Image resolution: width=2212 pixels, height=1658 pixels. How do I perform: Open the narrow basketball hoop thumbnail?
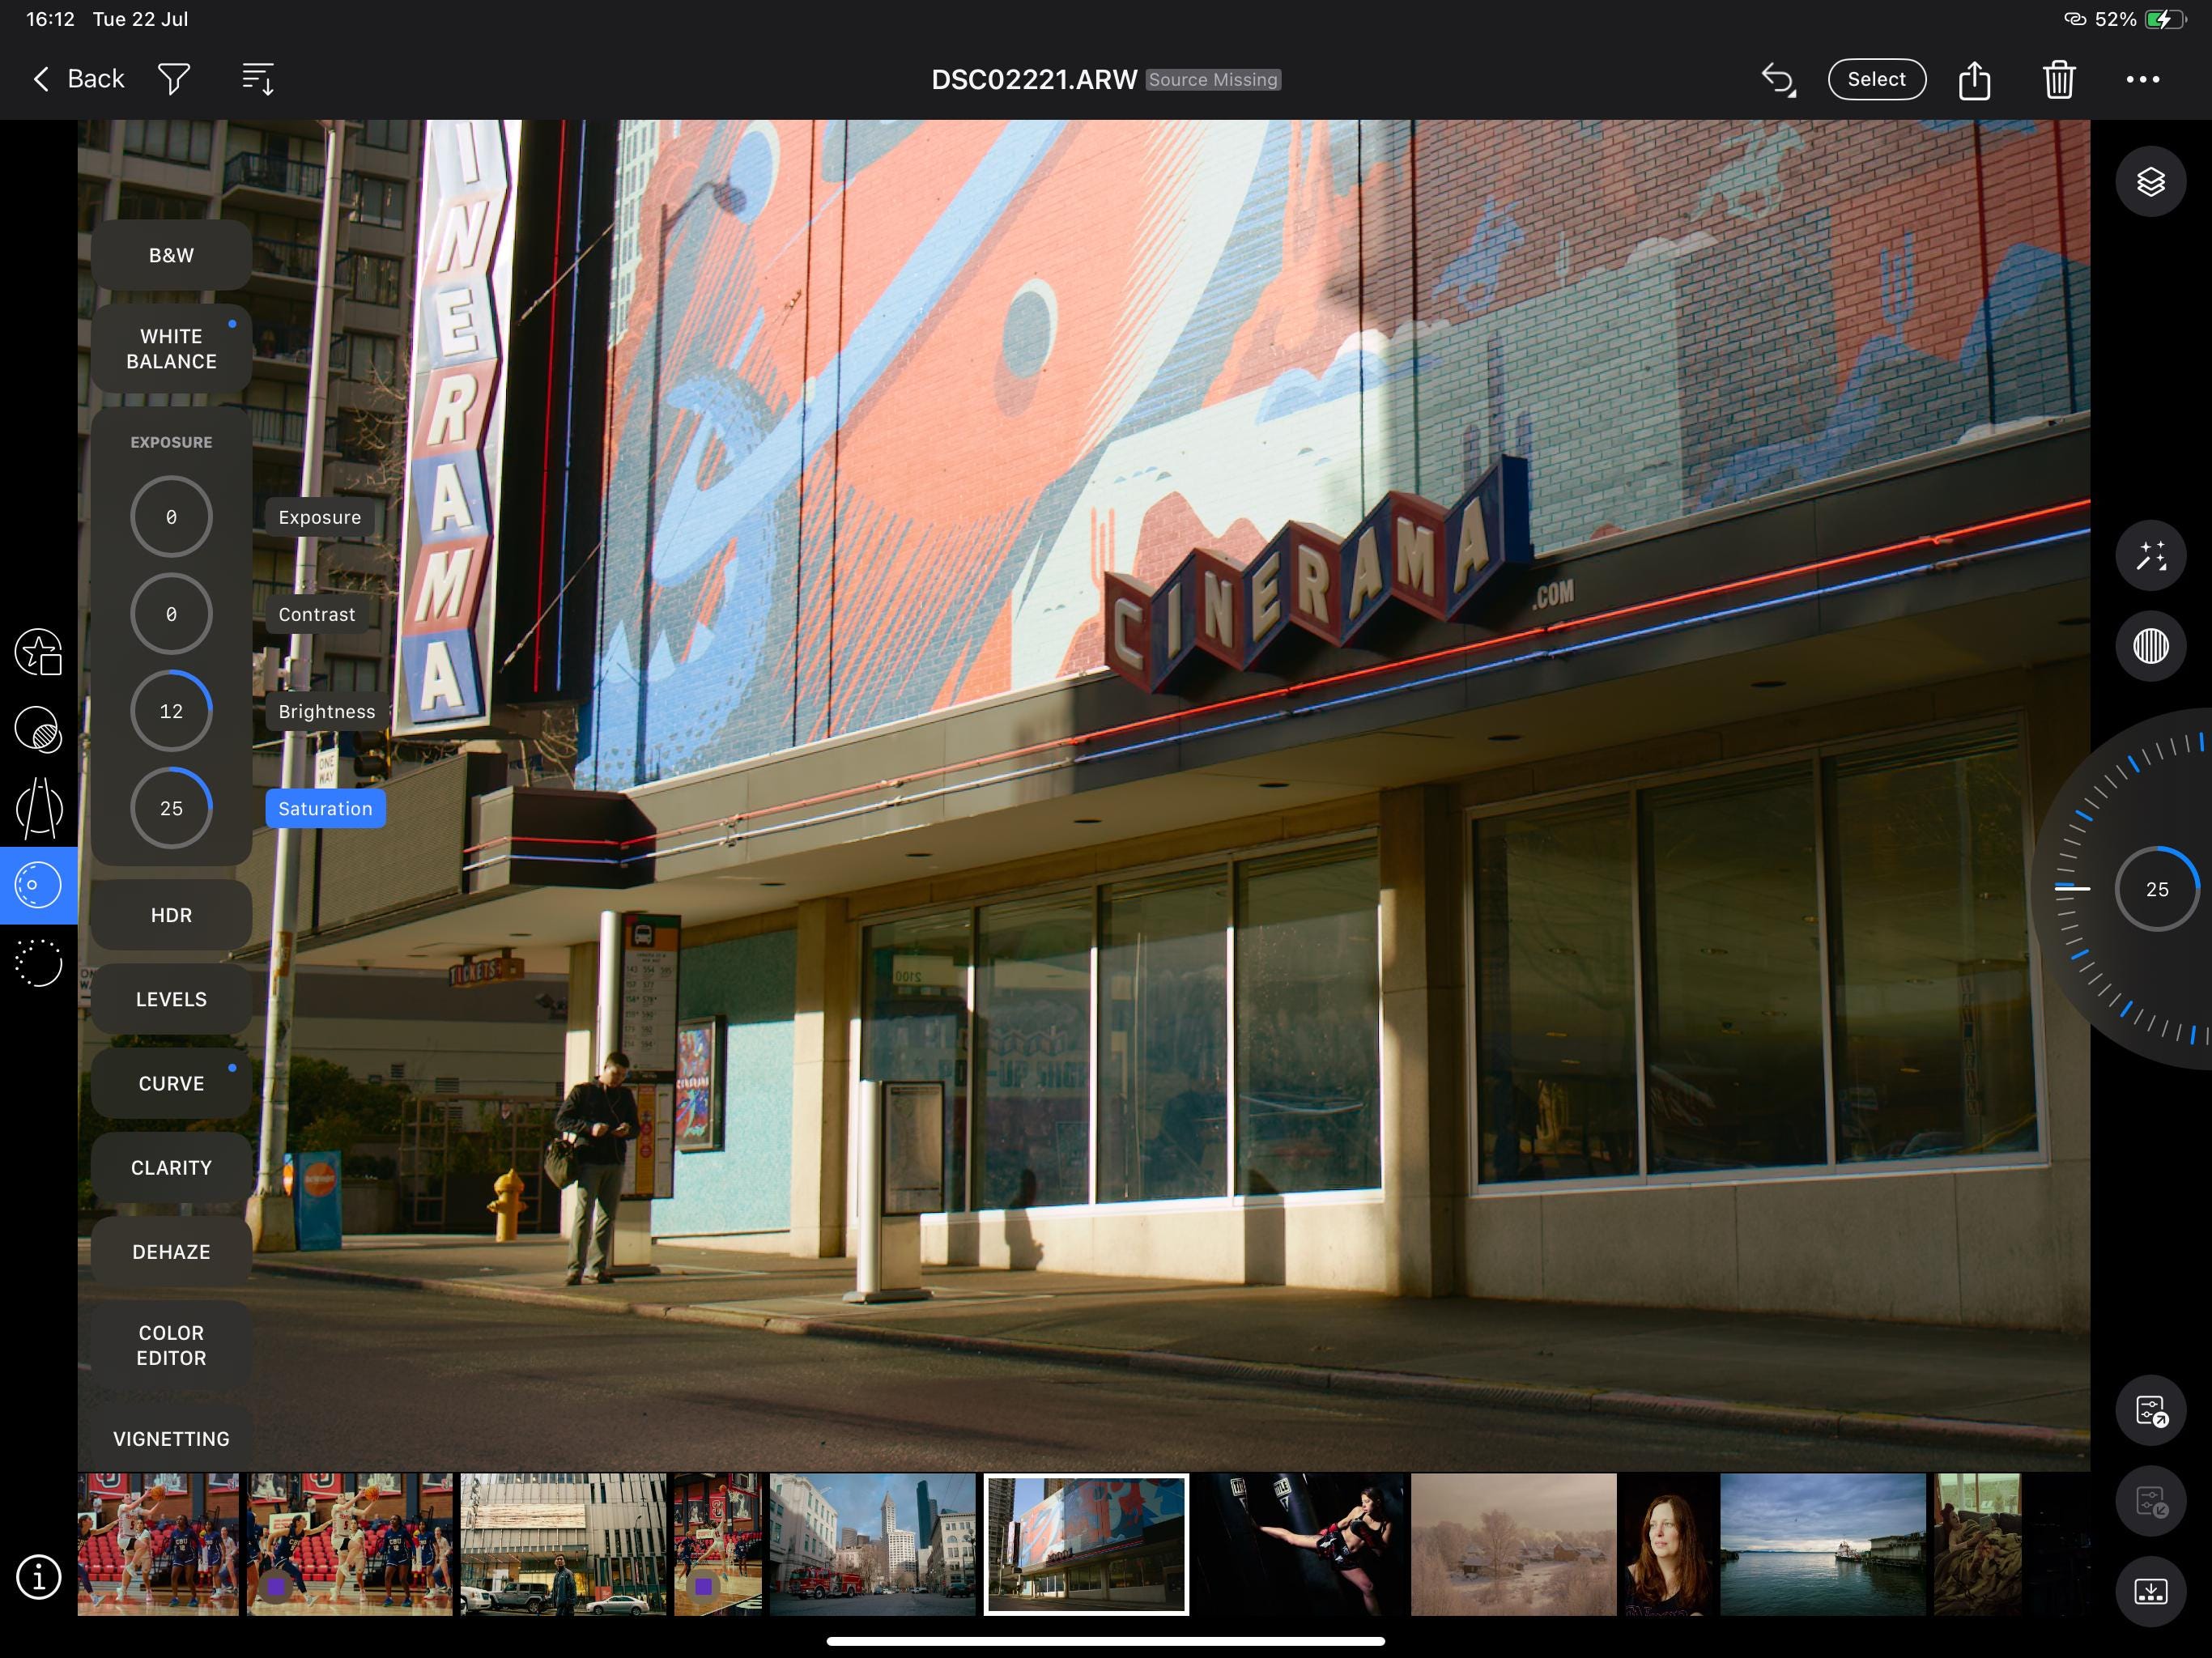coord(718,1544)
